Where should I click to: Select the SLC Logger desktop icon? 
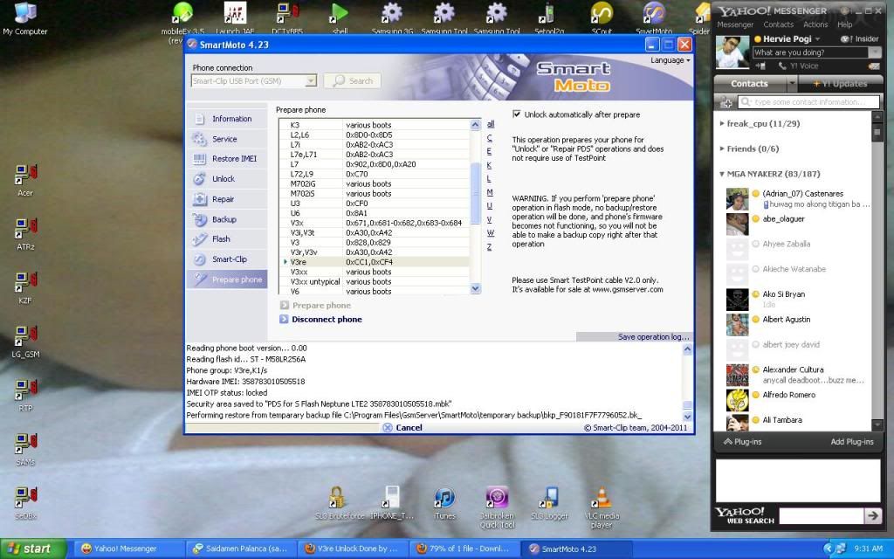[549, 497]
